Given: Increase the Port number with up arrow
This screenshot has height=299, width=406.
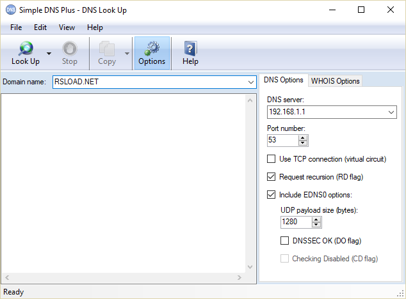Looking at the screenshot, I should [303, 138].
